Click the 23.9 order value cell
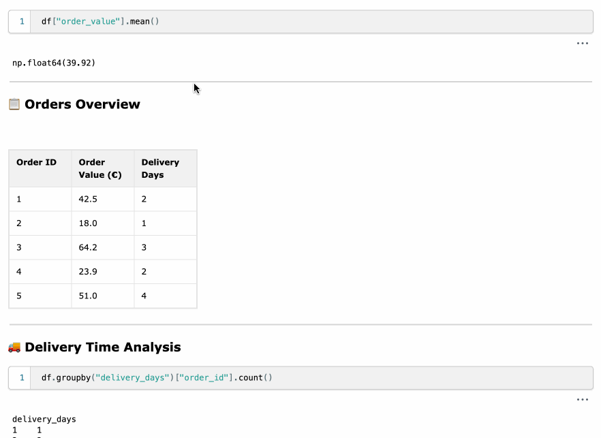The width and height of the screenshot is (601, 438). coord(87,272)
